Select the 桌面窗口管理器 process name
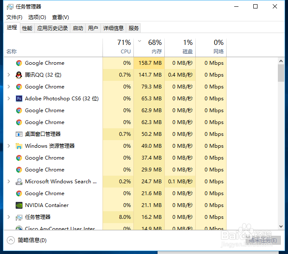This screenshot has height=254, width=288. (x=43, y=134)
